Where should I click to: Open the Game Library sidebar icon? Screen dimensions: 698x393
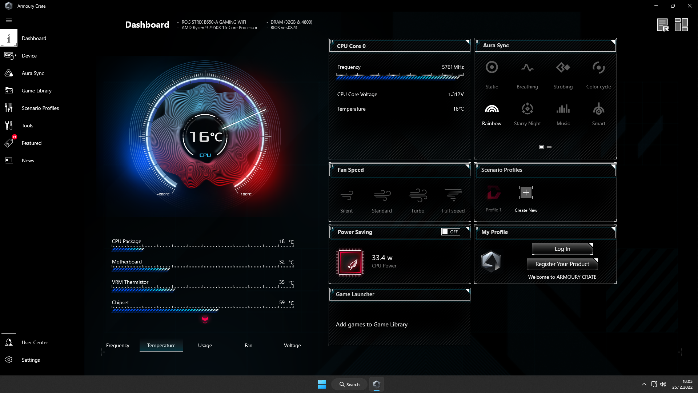(36, 91)
